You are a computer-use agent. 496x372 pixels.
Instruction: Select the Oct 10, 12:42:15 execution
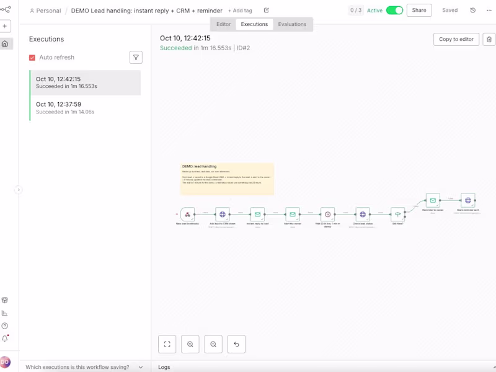tap(85, 82)
